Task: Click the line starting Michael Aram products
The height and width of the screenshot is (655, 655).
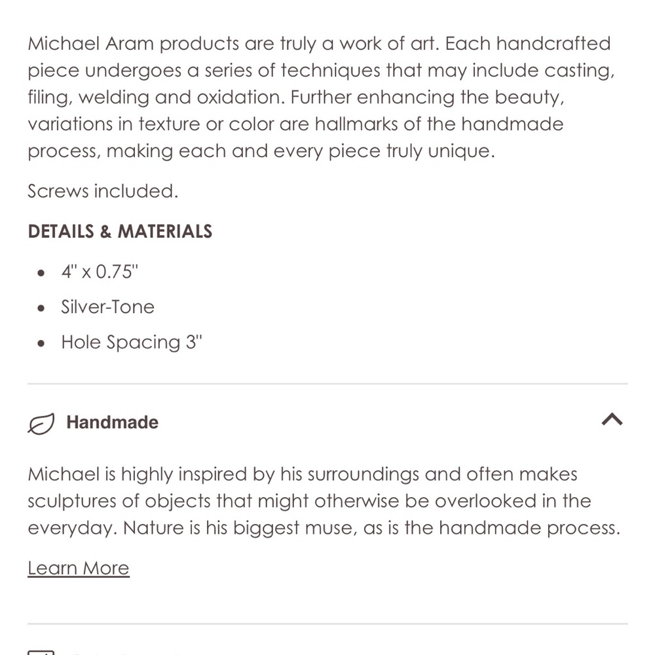Action: pos(319,44)
